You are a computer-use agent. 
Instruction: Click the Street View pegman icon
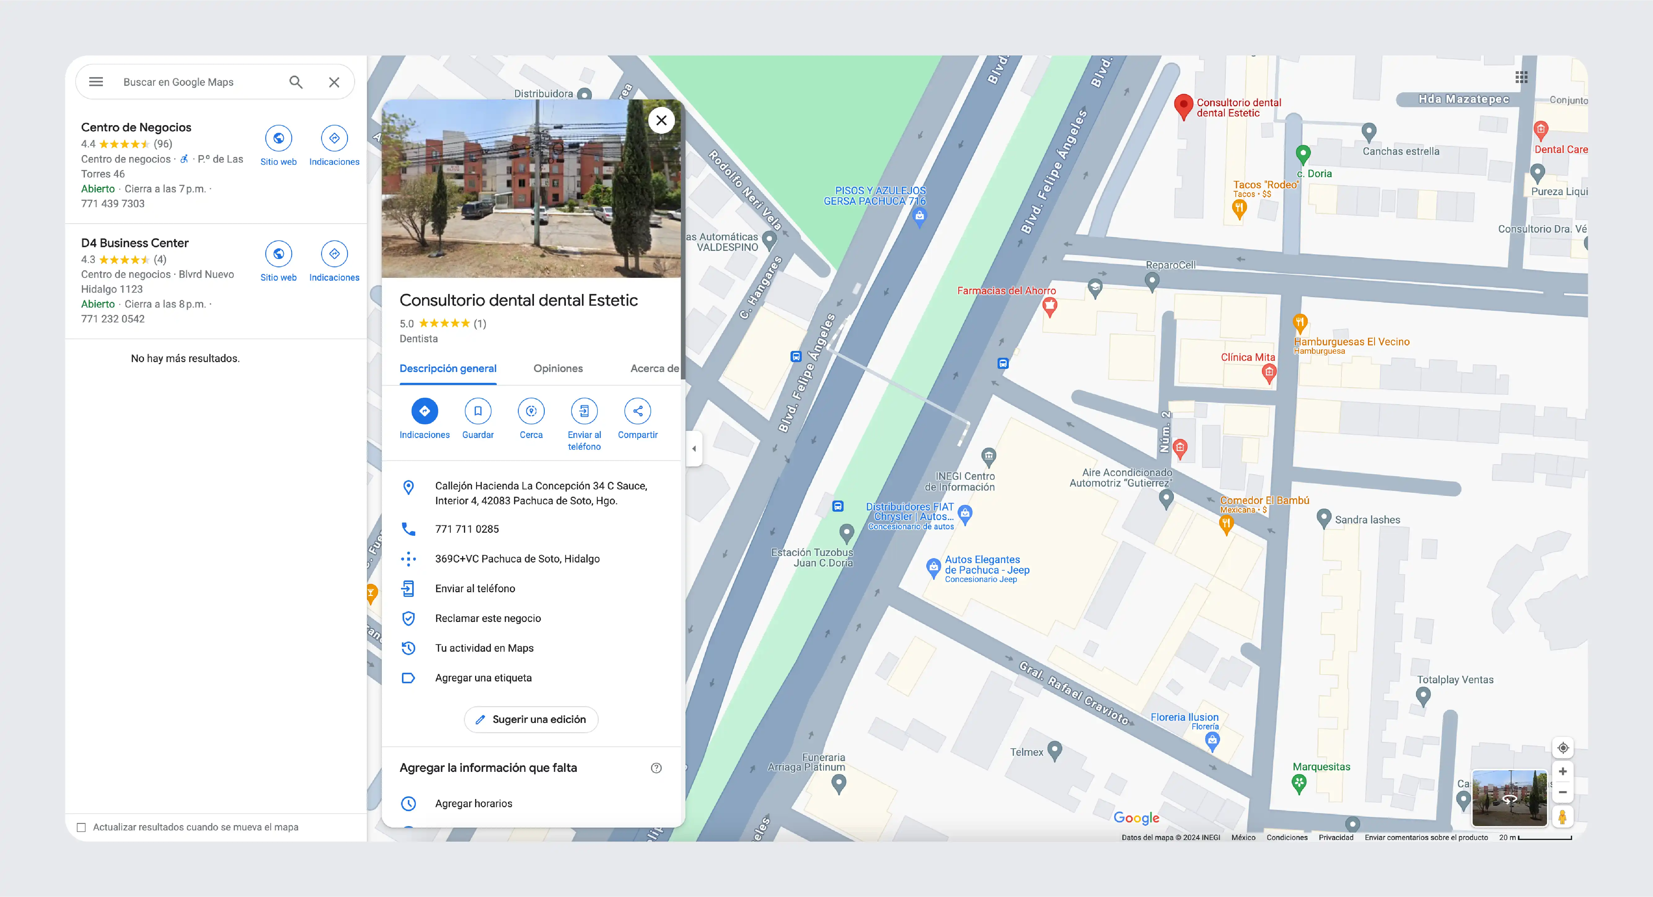[1563, 816]
